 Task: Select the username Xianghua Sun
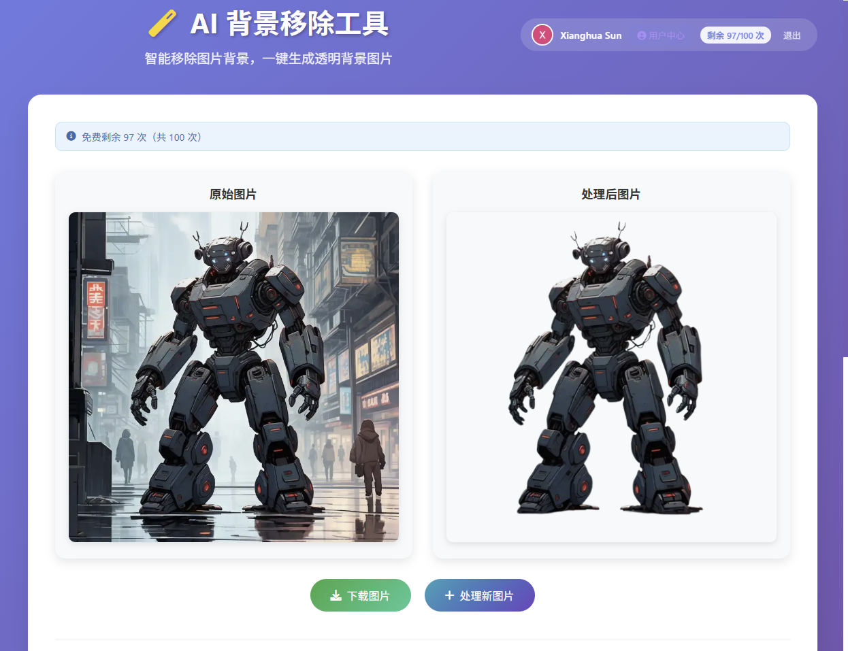point(590,35)
